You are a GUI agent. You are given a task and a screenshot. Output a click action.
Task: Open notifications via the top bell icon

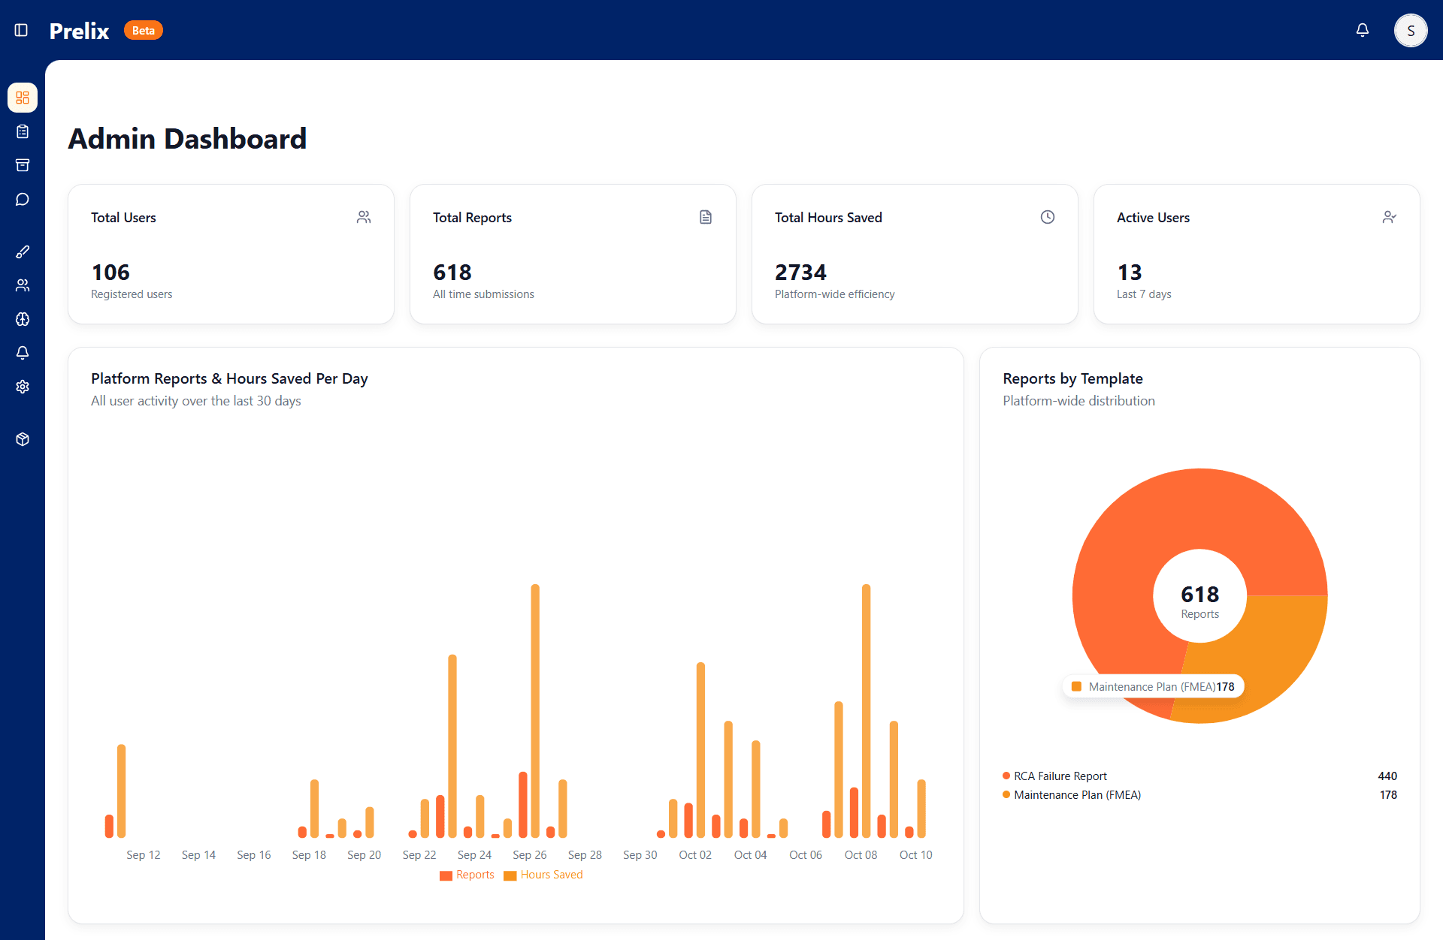1363,30
